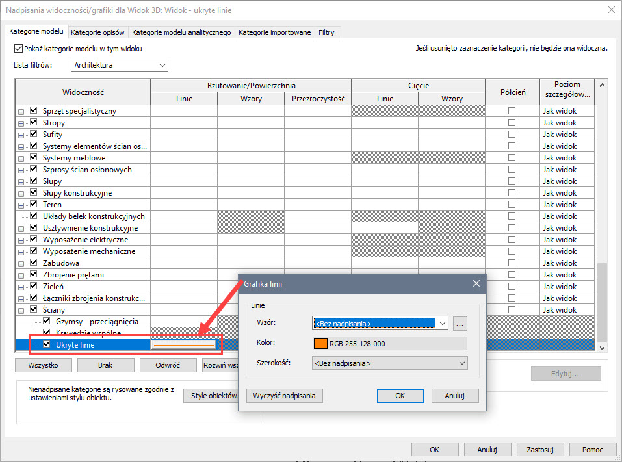Click the Odwróć selection button
622x462 pixels.
(168, 365)
